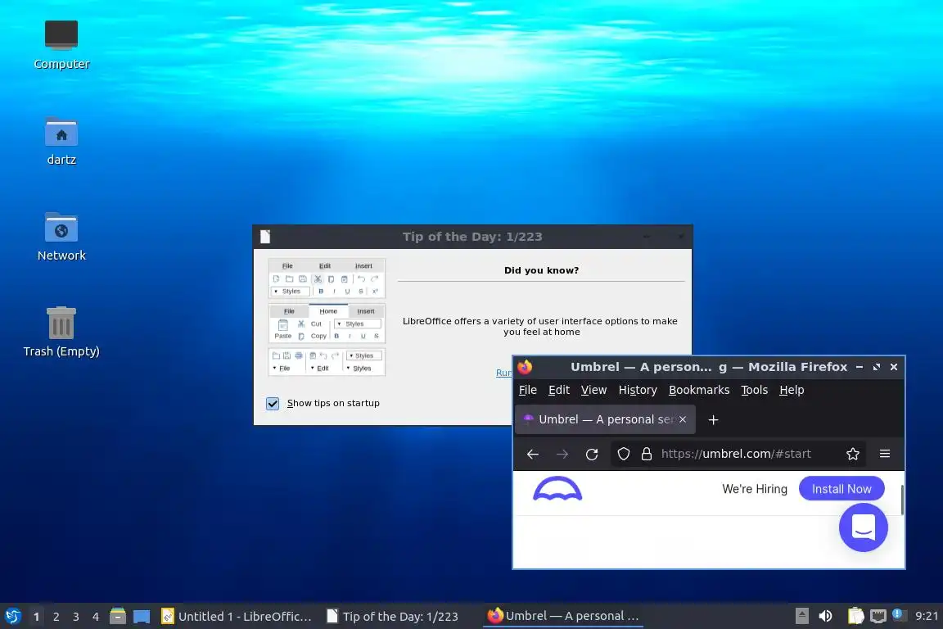The height and width of the screenshot is (629, 943).
Task: Open the Firefox Edit menu
Action: click(559, 390)
